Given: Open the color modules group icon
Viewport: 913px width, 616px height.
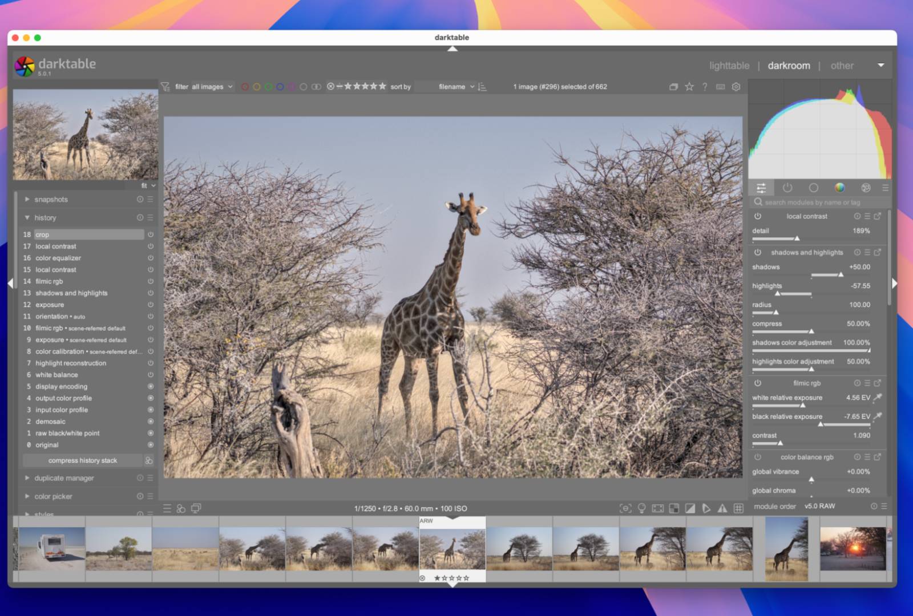Looking at the screenshot, I should click(x=839, y=188).
